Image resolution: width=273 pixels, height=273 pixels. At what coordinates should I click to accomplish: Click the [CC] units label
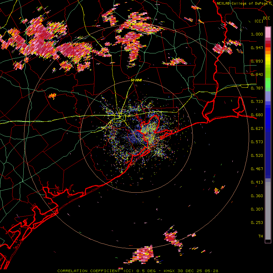pos(259,21)
